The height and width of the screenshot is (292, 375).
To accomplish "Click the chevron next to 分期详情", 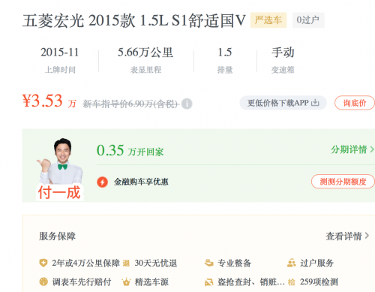I will [372, 149].
